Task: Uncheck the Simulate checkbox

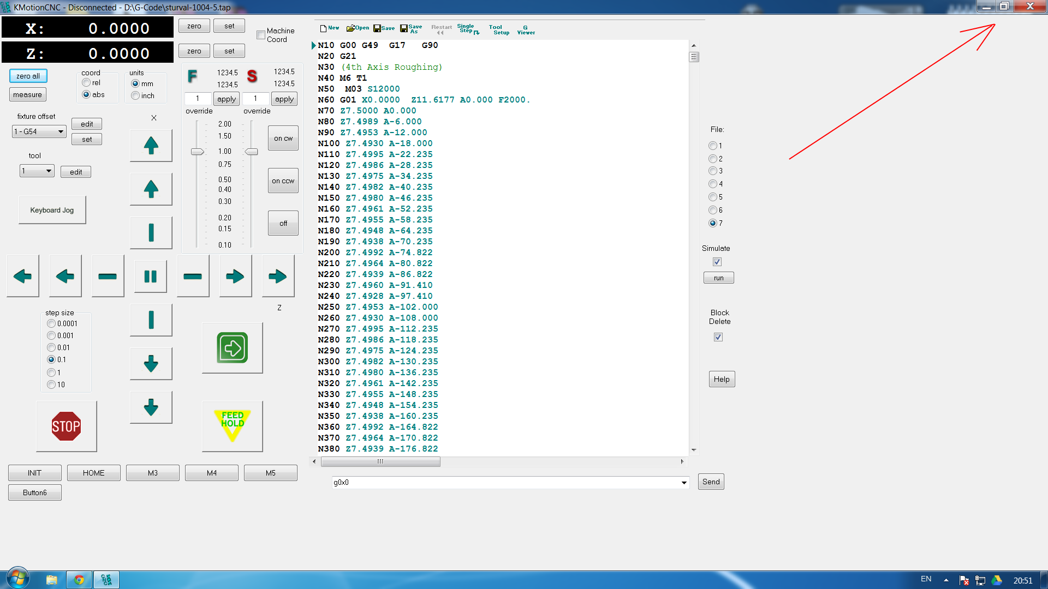Action: [717, 262]
